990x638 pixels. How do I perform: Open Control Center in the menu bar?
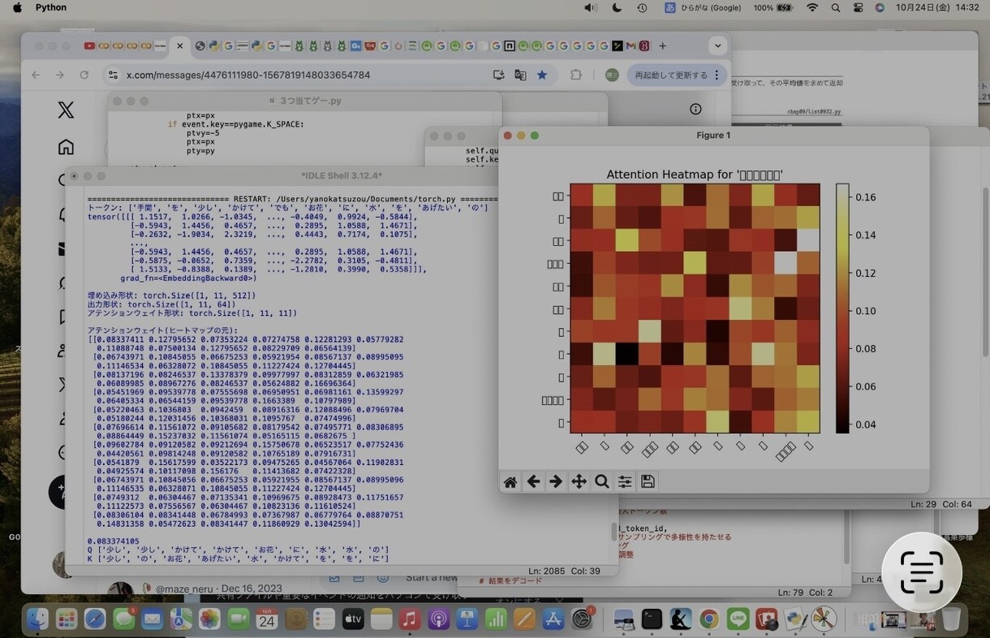click(x=859, y=7)
